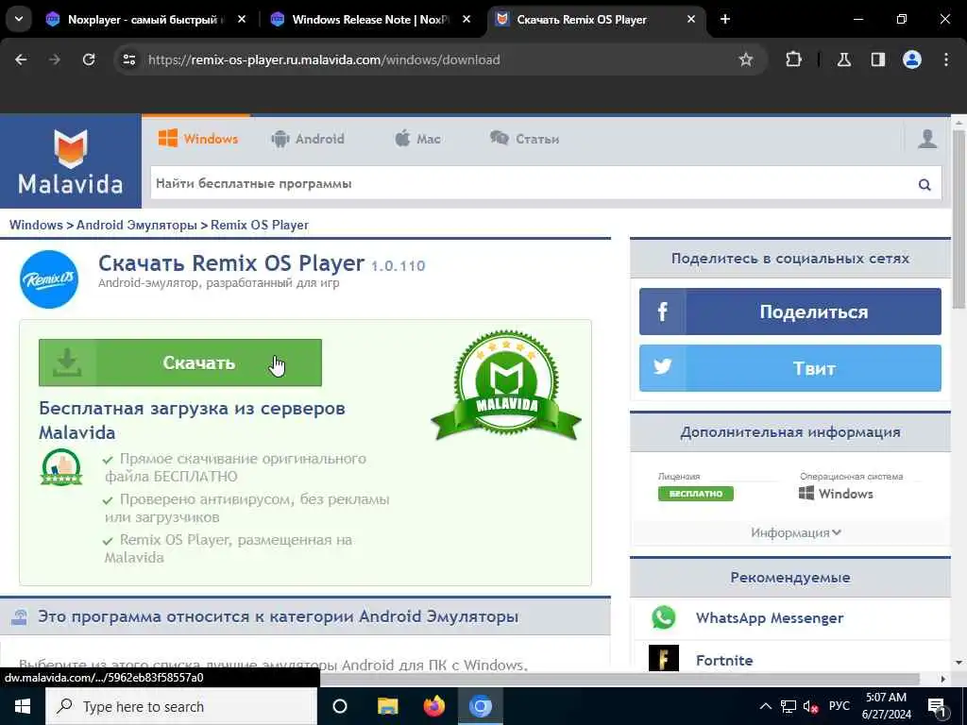Open WhatsApp Messenger recommended app
This screenshot has width=967, height=725.
tap(769, 617)
